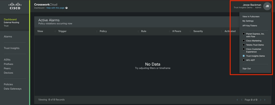Go to next page arrow
The width and height of the screenshot is (275, 105).
pos(261,100)
